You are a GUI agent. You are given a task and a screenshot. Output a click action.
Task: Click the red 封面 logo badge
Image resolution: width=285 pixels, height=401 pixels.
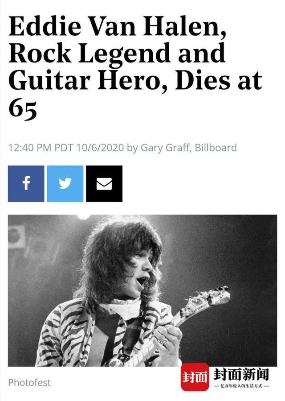(x=195, y=377)
